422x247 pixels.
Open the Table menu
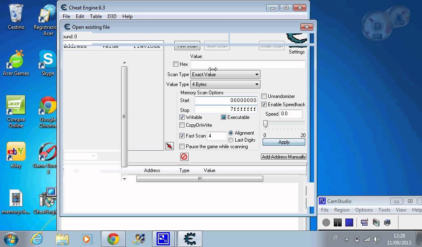[x=96, y=16]
